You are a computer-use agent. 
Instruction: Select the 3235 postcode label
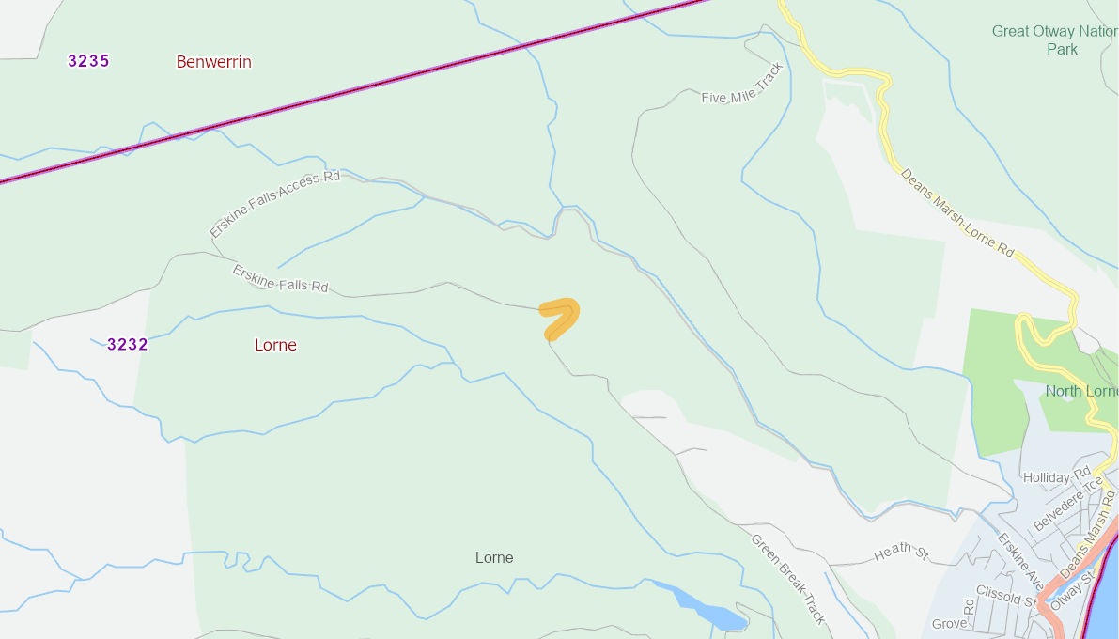pos(88,61)
